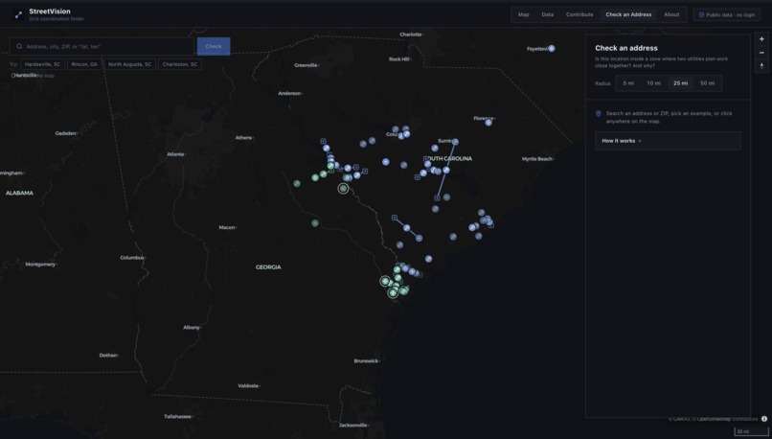Open the Data tab

548,14
